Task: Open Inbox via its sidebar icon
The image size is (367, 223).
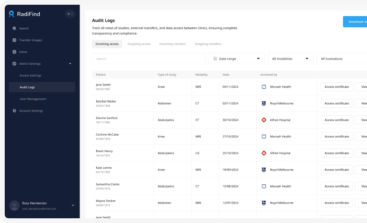Action: [x=14, y=51]
